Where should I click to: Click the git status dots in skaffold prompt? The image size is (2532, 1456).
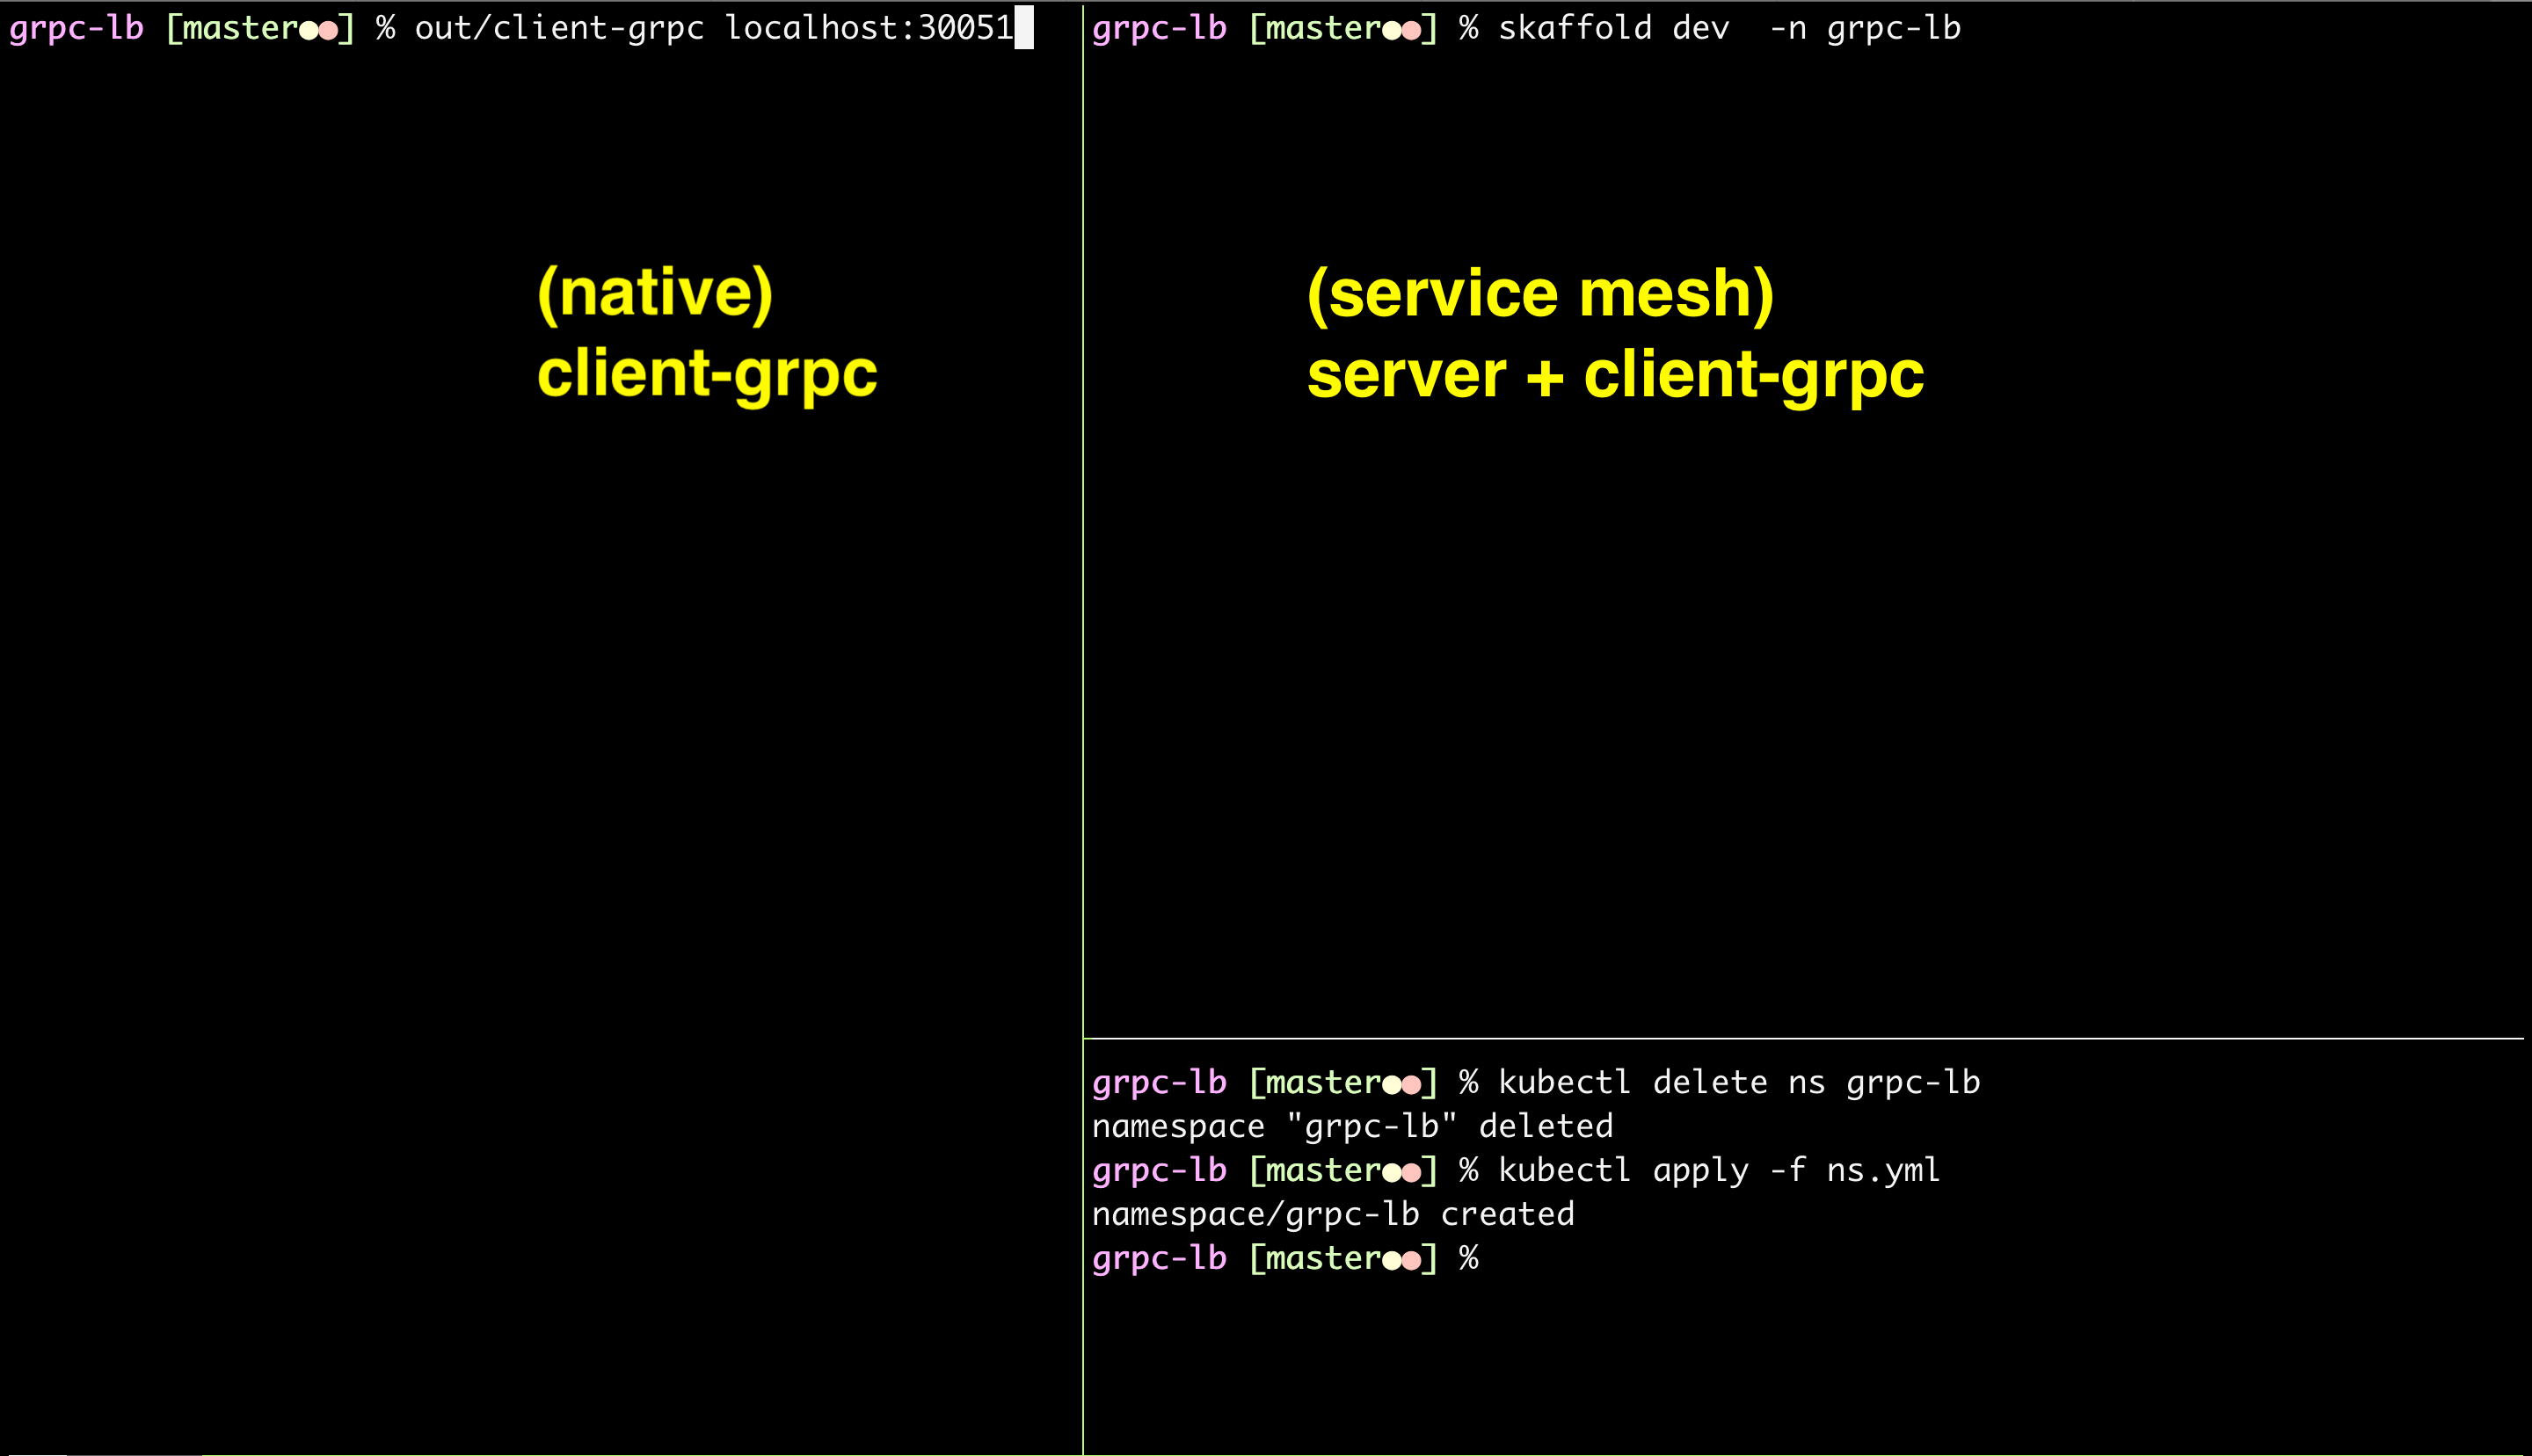tap(1401, 30)
